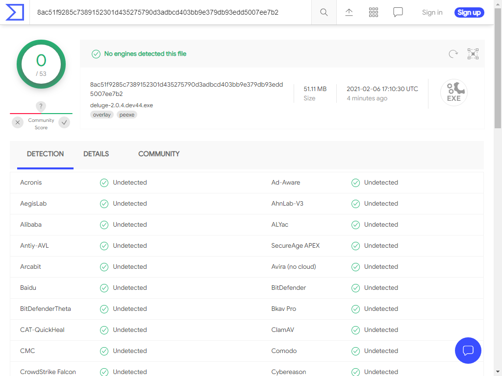Image resolution: width=502 pixels, height=376 pixels.
Task: Click the hash search input field
Action: click(170, 12)
